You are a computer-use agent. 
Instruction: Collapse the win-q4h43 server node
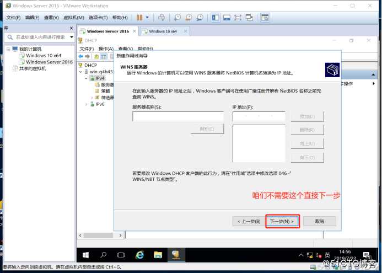pos(80,72)
